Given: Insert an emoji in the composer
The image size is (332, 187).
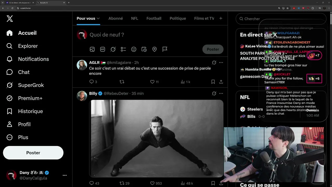Looking at the screenshot, I should point(134,49).
